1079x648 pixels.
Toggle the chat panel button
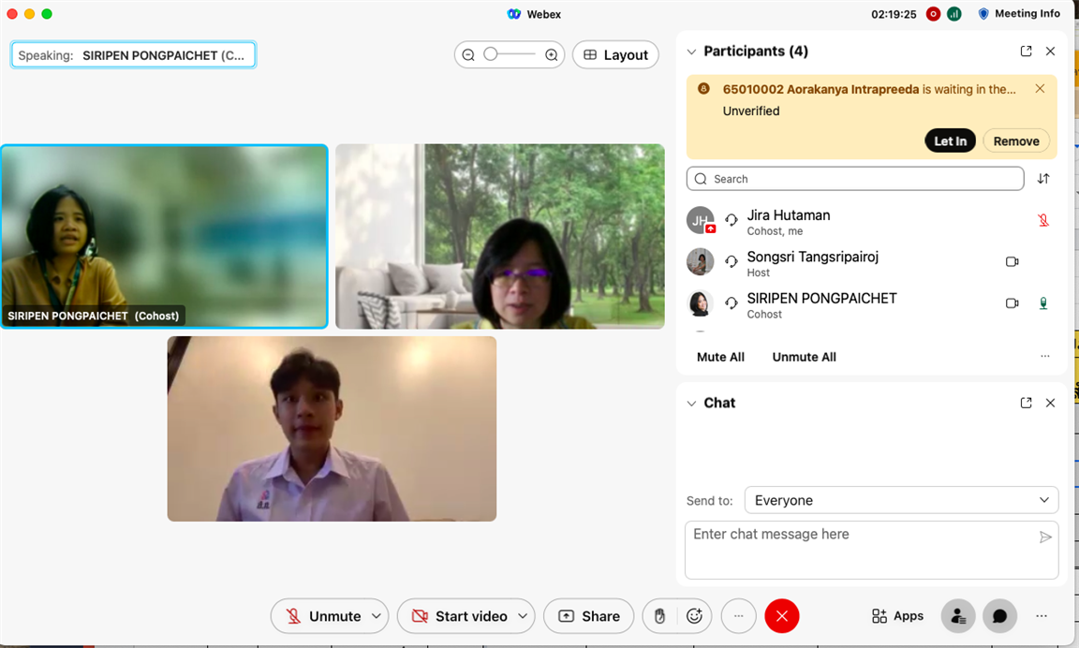pyautogui.click(x=999, y=616)
